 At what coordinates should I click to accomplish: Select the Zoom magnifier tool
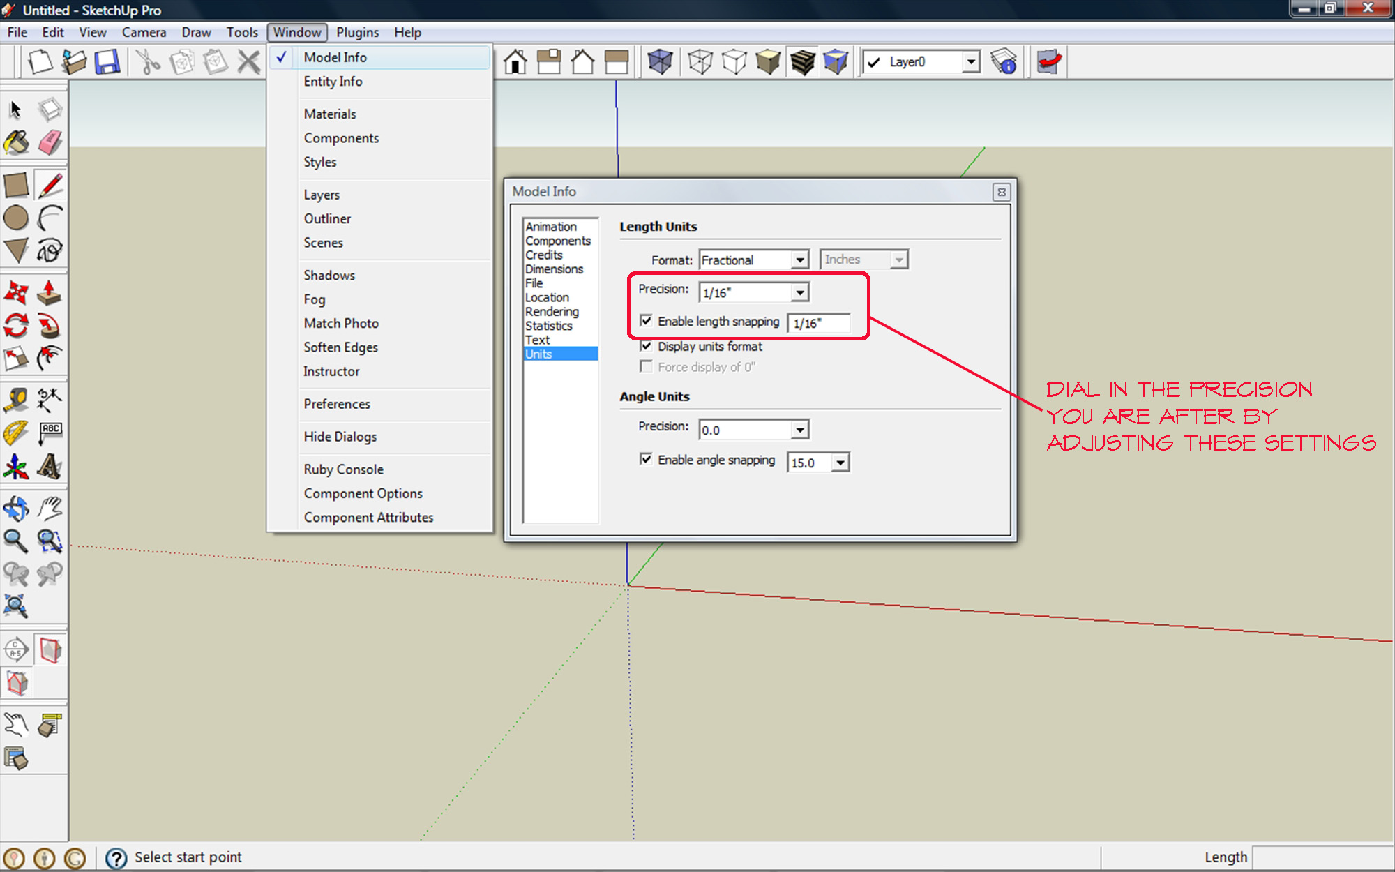point(16,541)
